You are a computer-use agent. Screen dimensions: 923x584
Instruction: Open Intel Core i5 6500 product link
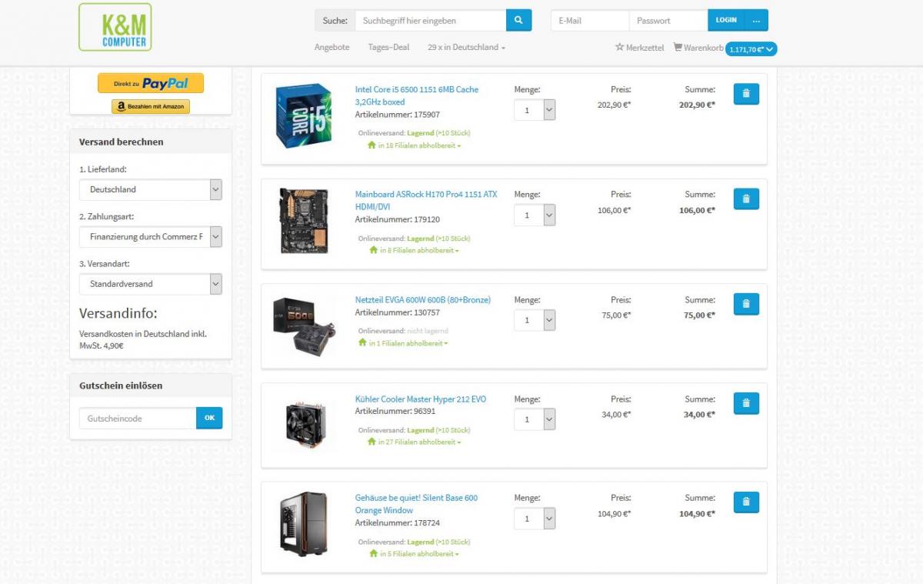pyautogui.click(x=417, y=95)
